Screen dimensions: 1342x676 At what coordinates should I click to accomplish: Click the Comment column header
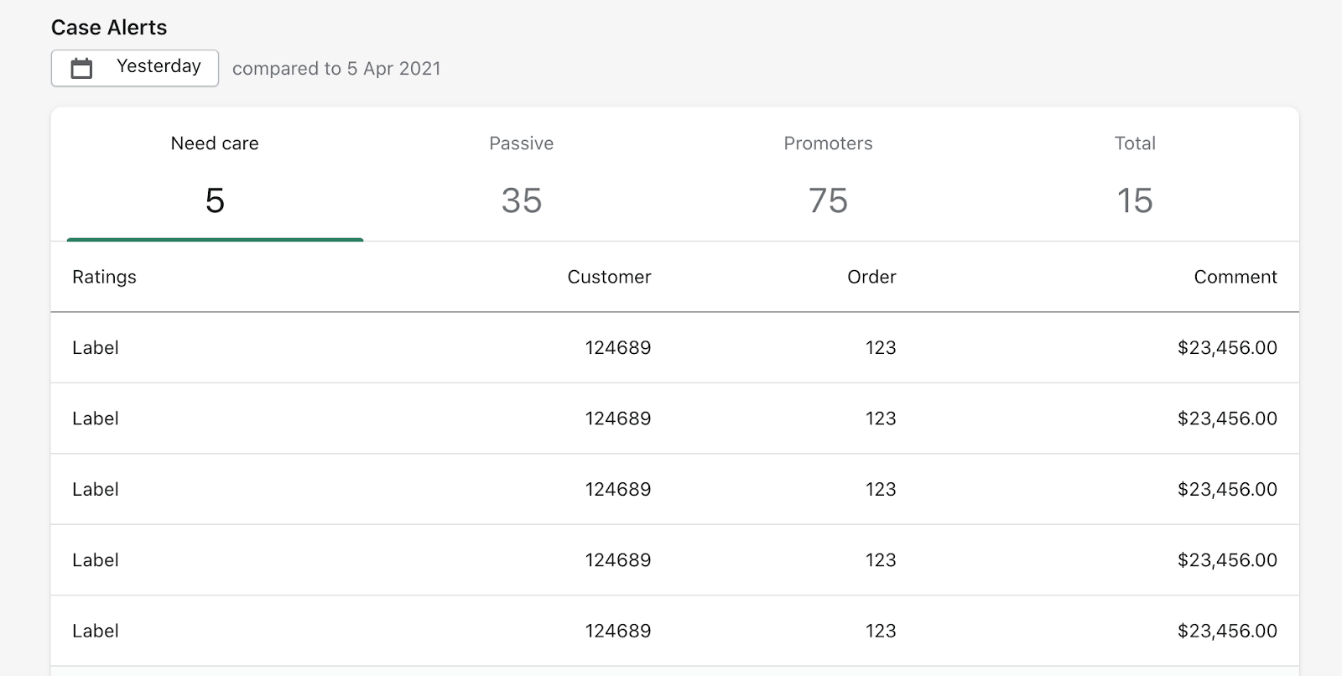[1235, 277]
